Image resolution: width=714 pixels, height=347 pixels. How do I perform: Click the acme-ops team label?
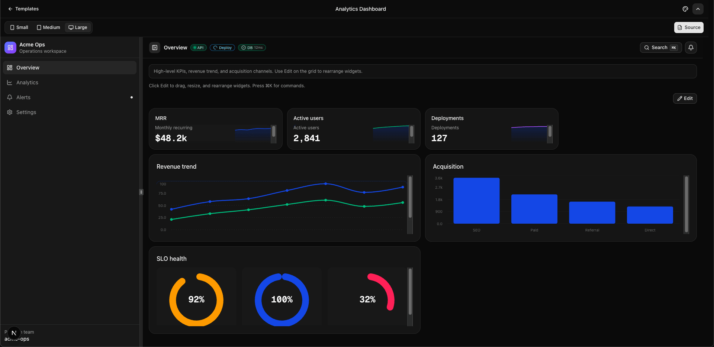tap(17, 339)
